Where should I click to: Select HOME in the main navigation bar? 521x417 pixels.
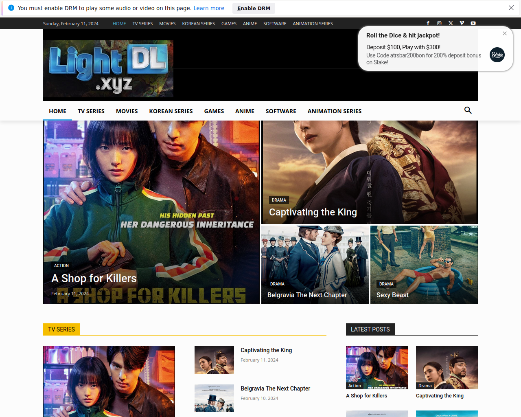[57, 111]
